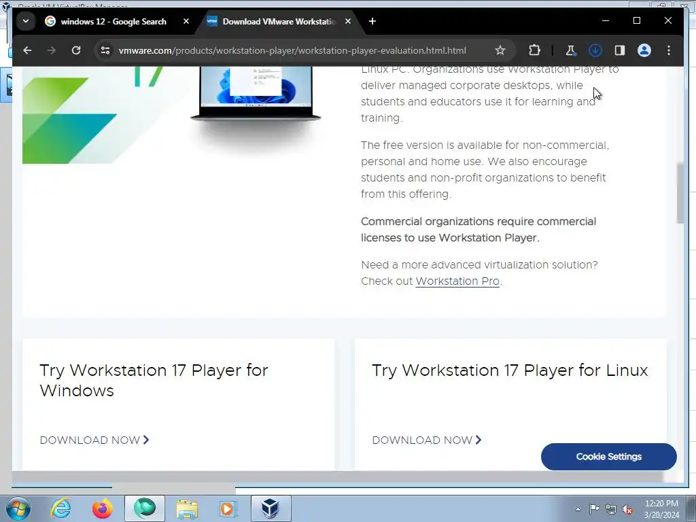Click the browser icon active in taskbar
Screen dimensions: 696x522
(x=145, y=508)
